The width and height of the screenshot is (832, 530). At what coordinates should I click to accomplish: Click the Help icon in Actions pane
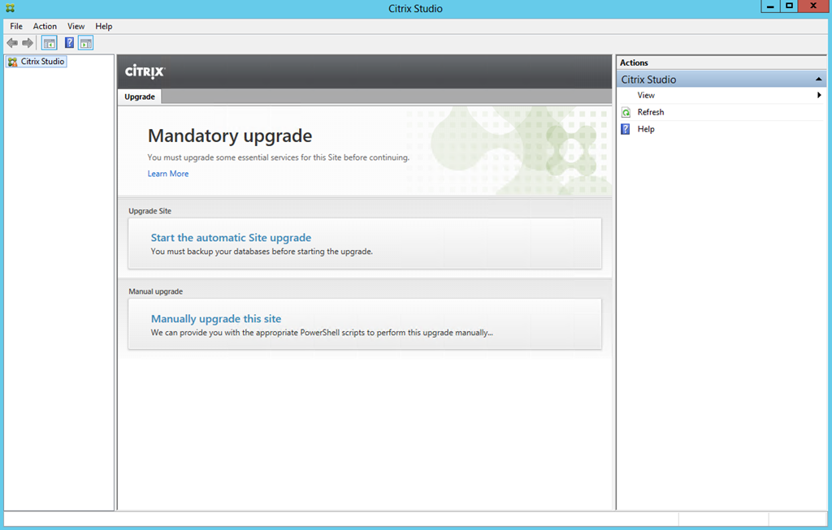point(626,129)
